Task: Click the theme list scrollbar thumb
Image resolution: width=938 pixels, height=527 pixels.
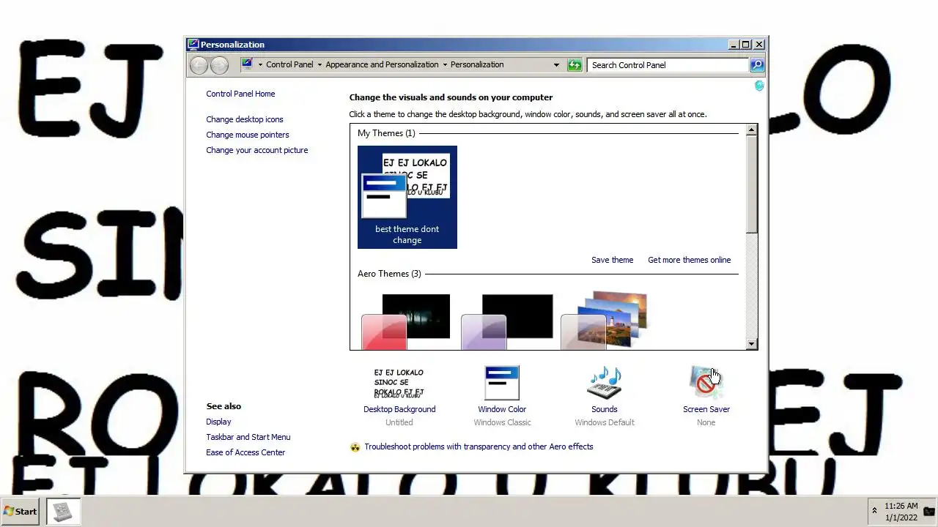Action: pos(751,184)
